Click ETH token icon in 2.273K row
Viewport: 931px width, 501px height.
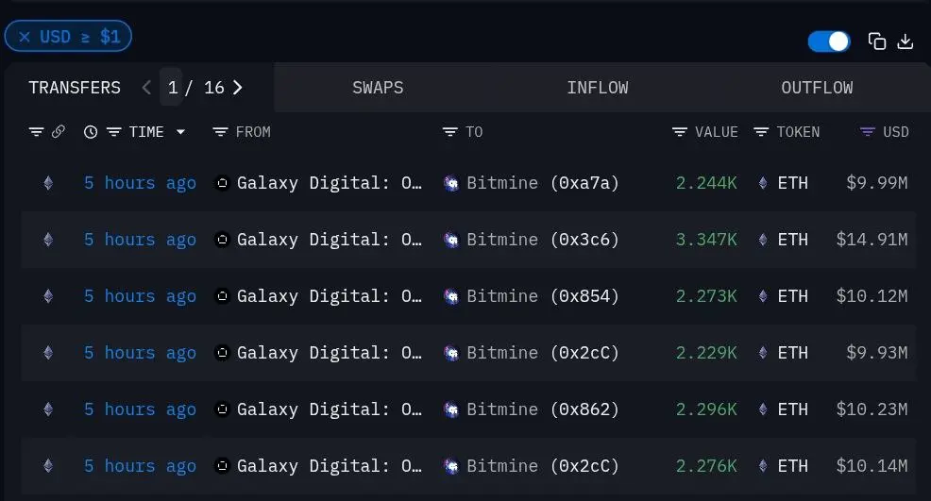(x=763, y=296)
